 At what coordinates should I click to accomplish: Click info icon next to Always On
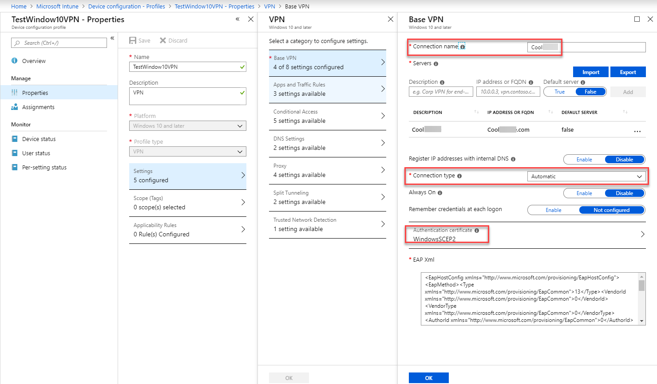(x=440, y=193)
